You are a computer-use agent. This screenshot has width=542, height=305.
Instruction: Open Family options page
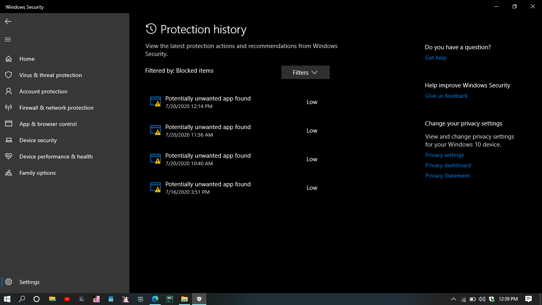point(65,173)
